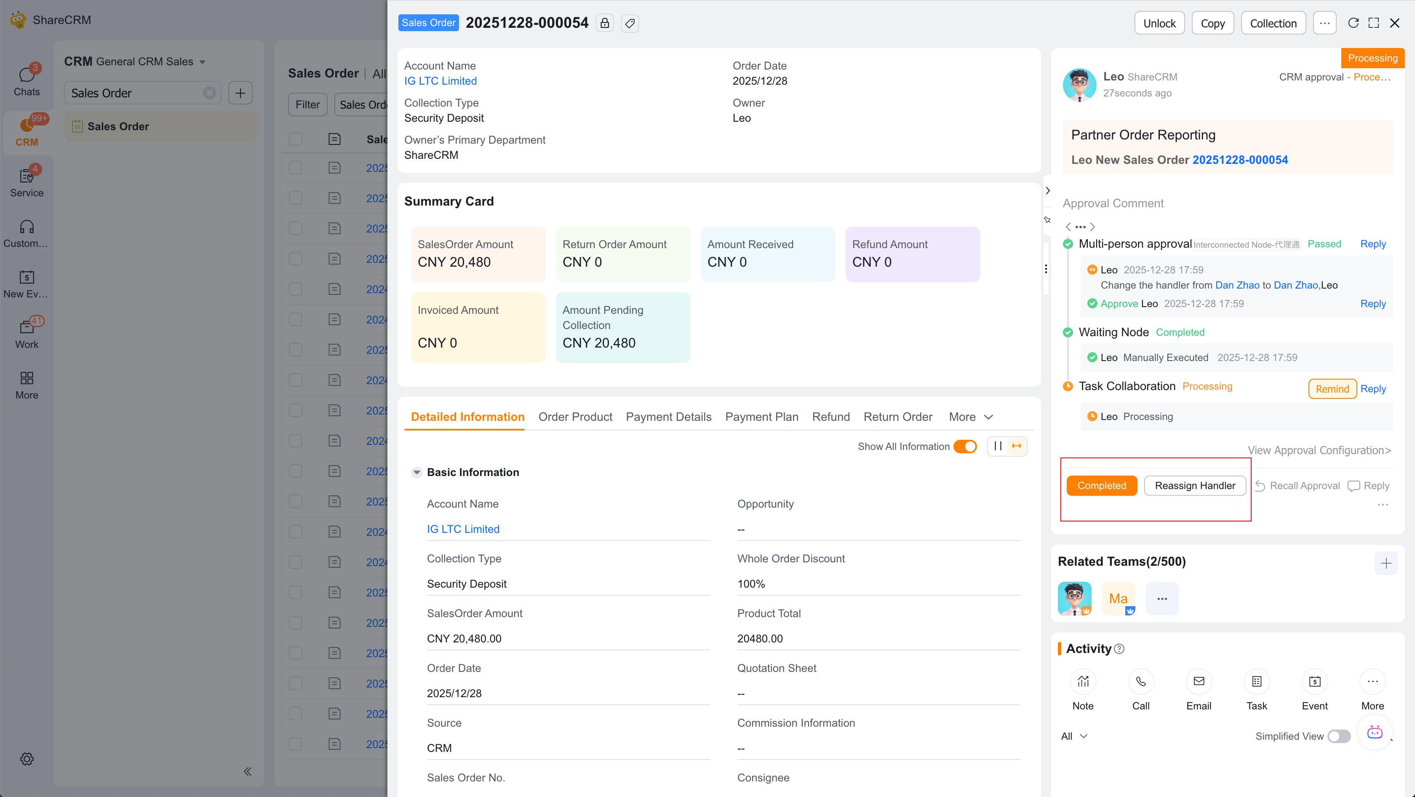The height and width of the screenshot is (797, 1415).
Task: Expand the More tabs dropdown
Action: 971,417
